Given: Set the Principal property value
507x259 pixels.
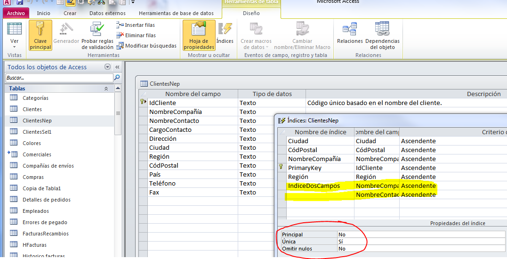Looking at the screenshot, I should point(421,235).
